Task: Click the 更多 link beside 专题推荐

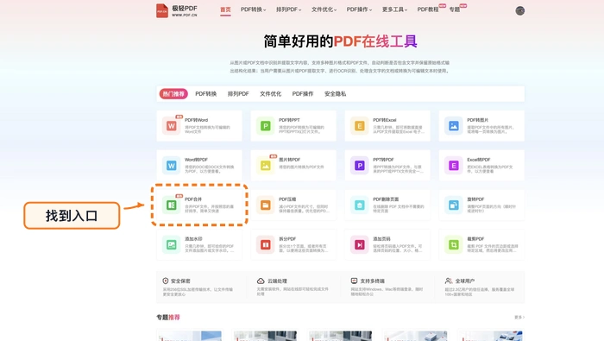Action: click(x=519, y=317)
